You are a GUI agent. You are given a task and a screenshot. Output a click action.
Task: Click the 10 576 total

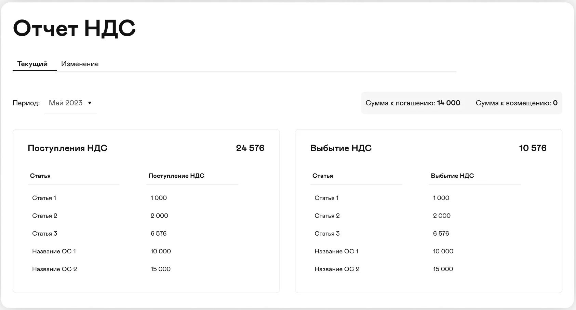(533, 148)
